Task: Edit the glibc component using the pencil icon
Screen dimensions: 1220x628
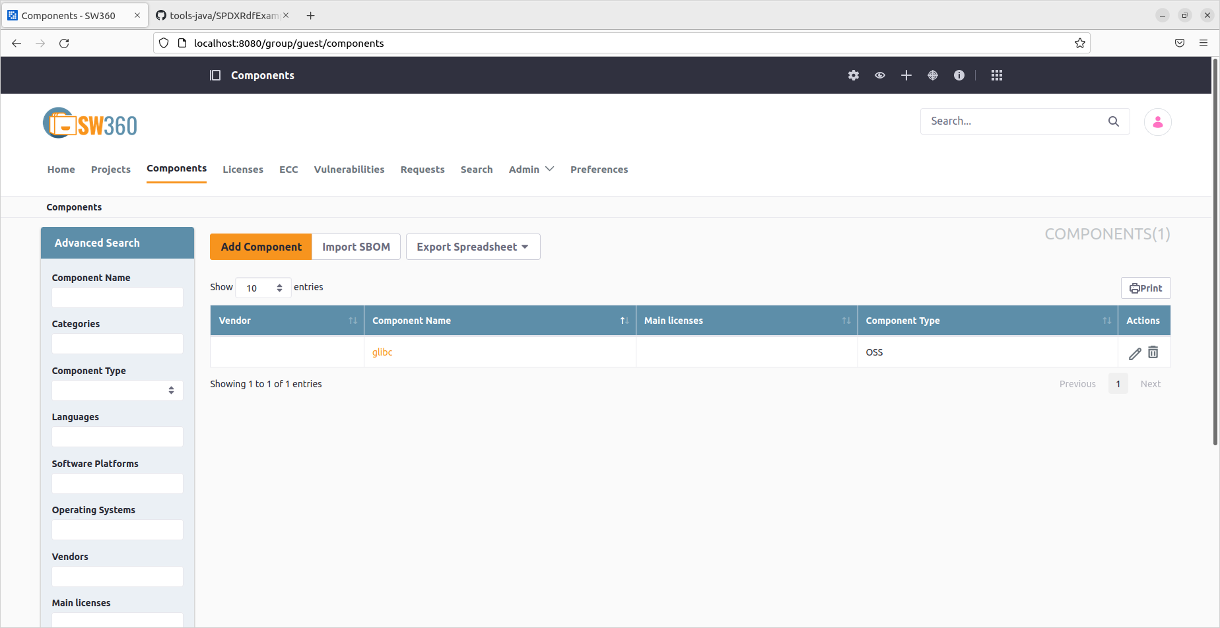Action: (x=1135, y=352)
